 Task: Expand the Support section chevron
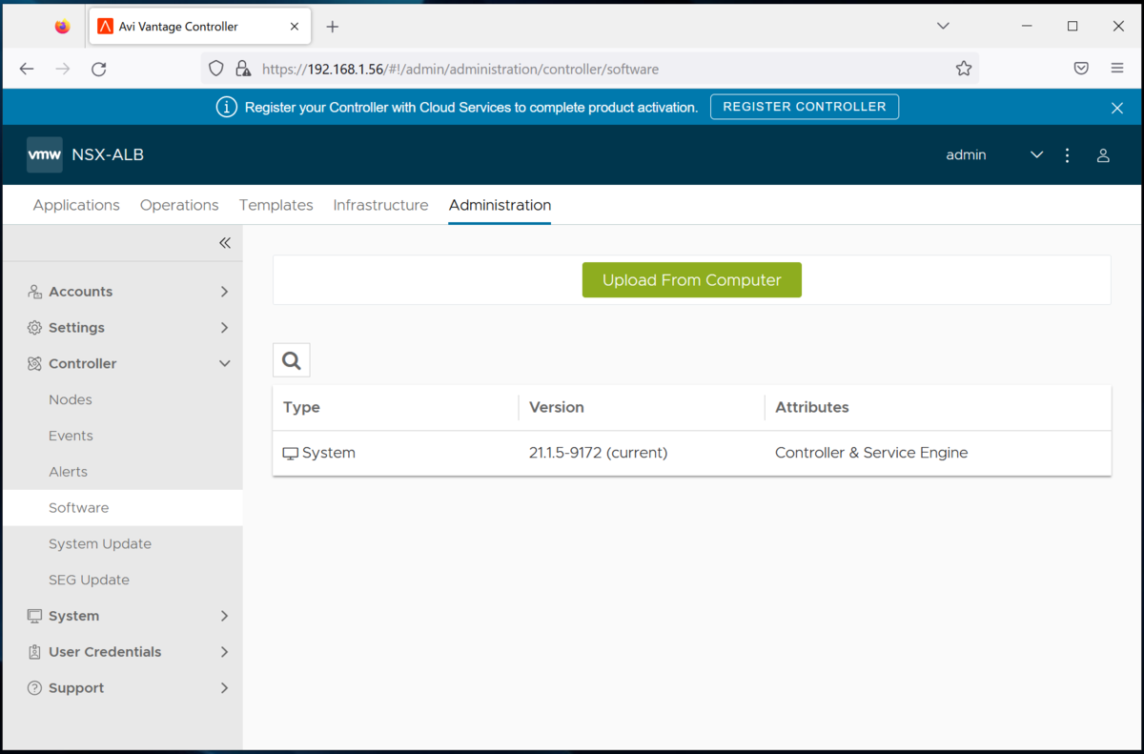click(x=225, y=688)
